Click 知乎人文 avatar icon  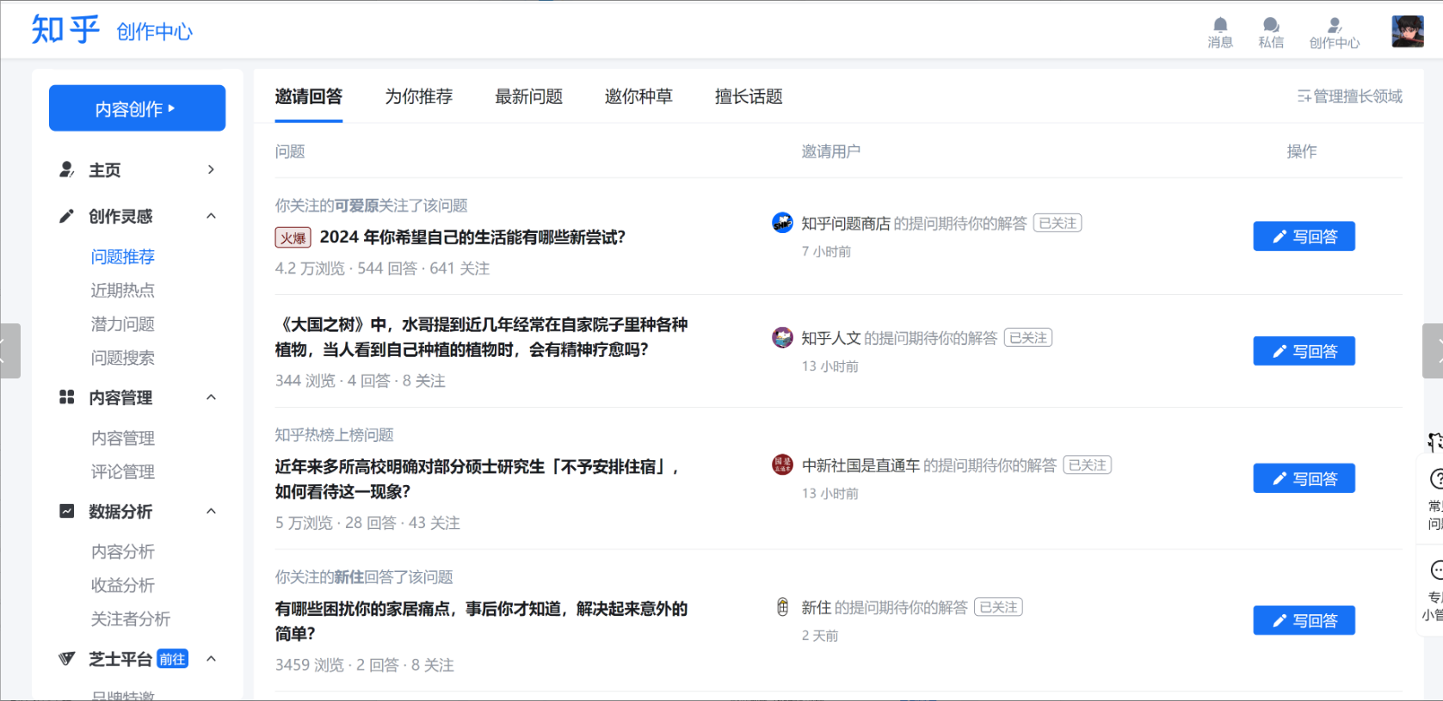coord(782,337)
